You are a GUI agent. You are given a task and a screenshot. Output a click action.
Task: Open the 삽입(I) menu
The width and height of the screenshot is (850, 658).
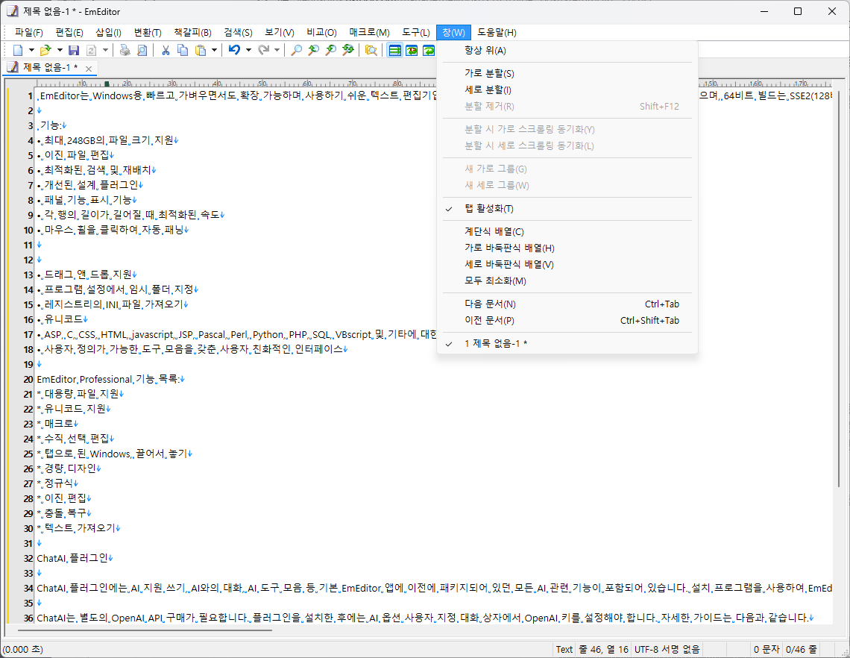(x=108, y=33)
